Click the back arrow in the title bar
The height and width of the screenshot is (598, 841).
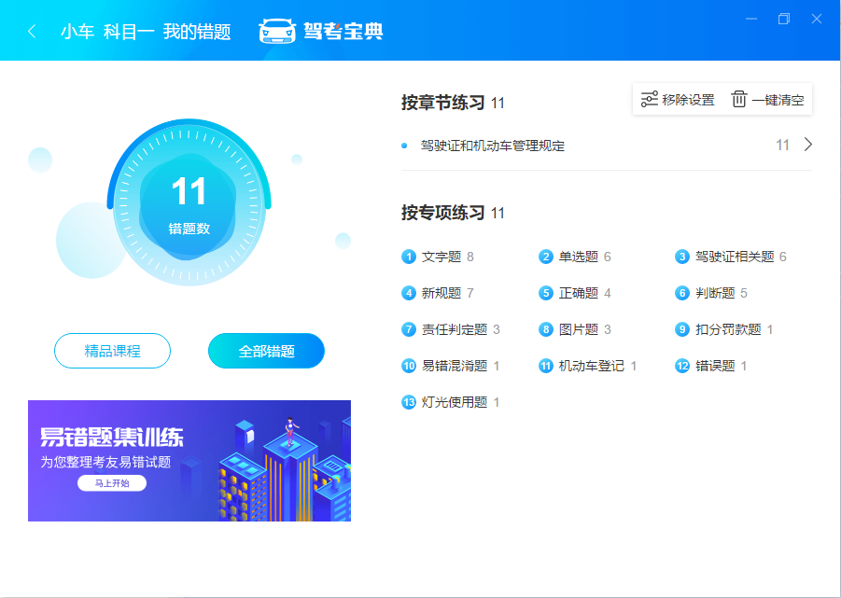pos(32,30)
